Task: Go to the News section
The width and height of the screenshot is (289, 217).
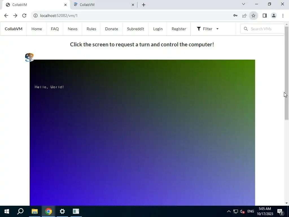Action: pyautogui.click(x=73, y=29)
